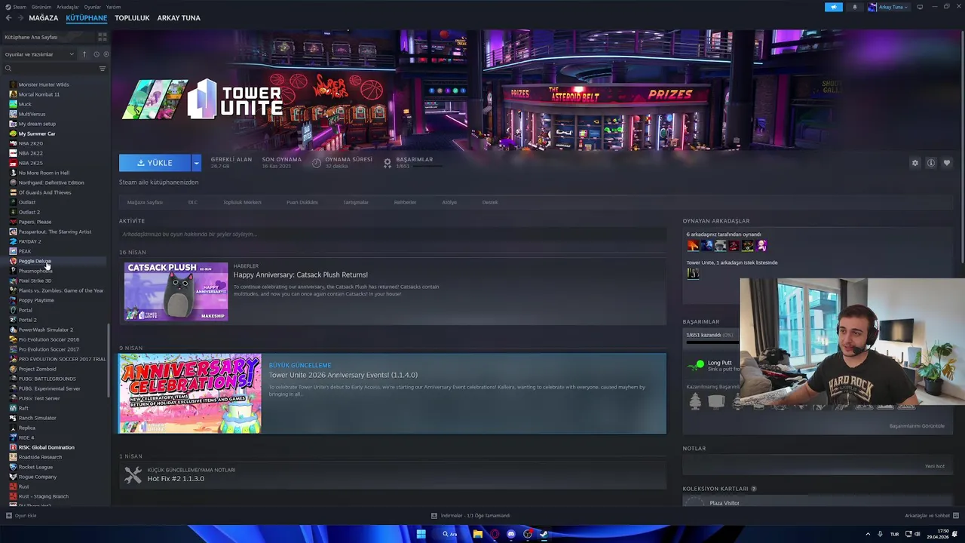Click the İndirmeler download icon
Image resolution: width=965 pixels, height=543 pixels.
[x=434, y=516]
